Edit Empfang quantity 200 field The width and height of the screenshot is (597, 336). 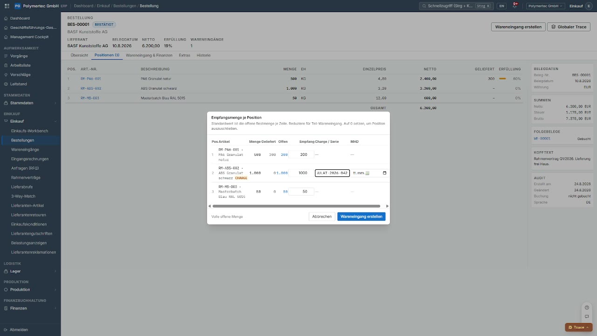[x=301, y=154]
